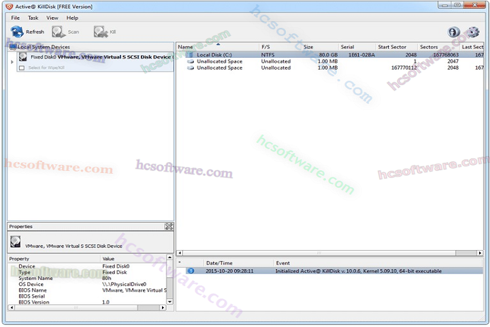Click the volume list scroll right arrow

[x=480, y=253]
